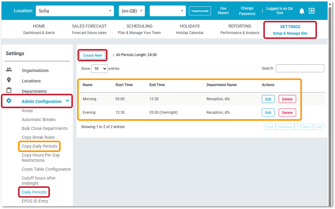Delete the Evening period row
Screen dimensions: 335x209
tap(287, 112)
